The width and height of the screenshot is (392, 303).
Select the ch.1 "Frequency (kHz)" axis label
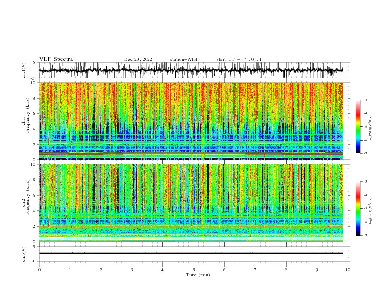point(28,115)
